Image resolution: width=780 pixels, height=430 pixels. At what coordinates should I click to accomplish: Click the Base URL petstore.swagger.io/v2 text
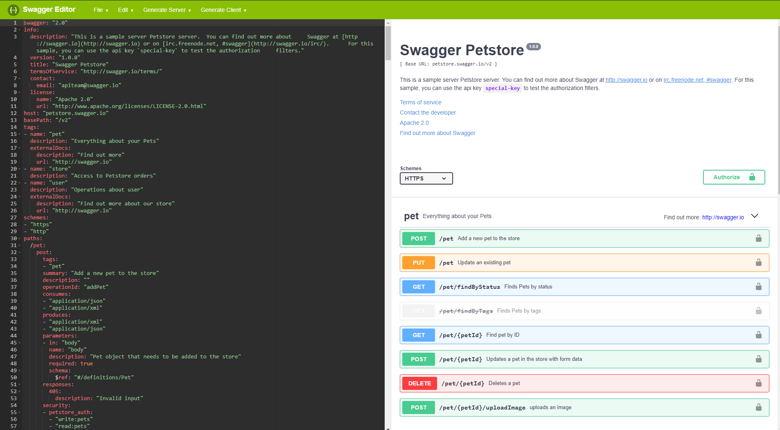448,64
